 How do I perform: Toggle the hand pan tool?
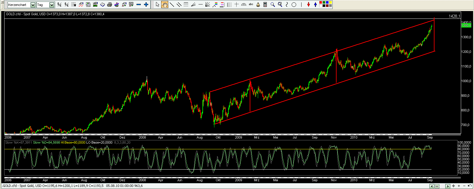tap(165, 4)
